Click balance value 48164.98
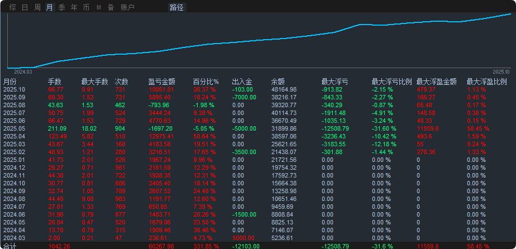 [x=284, y=89]
